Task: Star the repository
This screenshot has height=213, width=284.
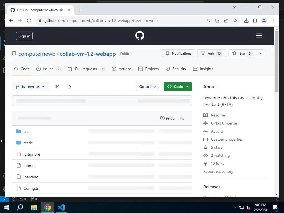Action: pos(242,54)
